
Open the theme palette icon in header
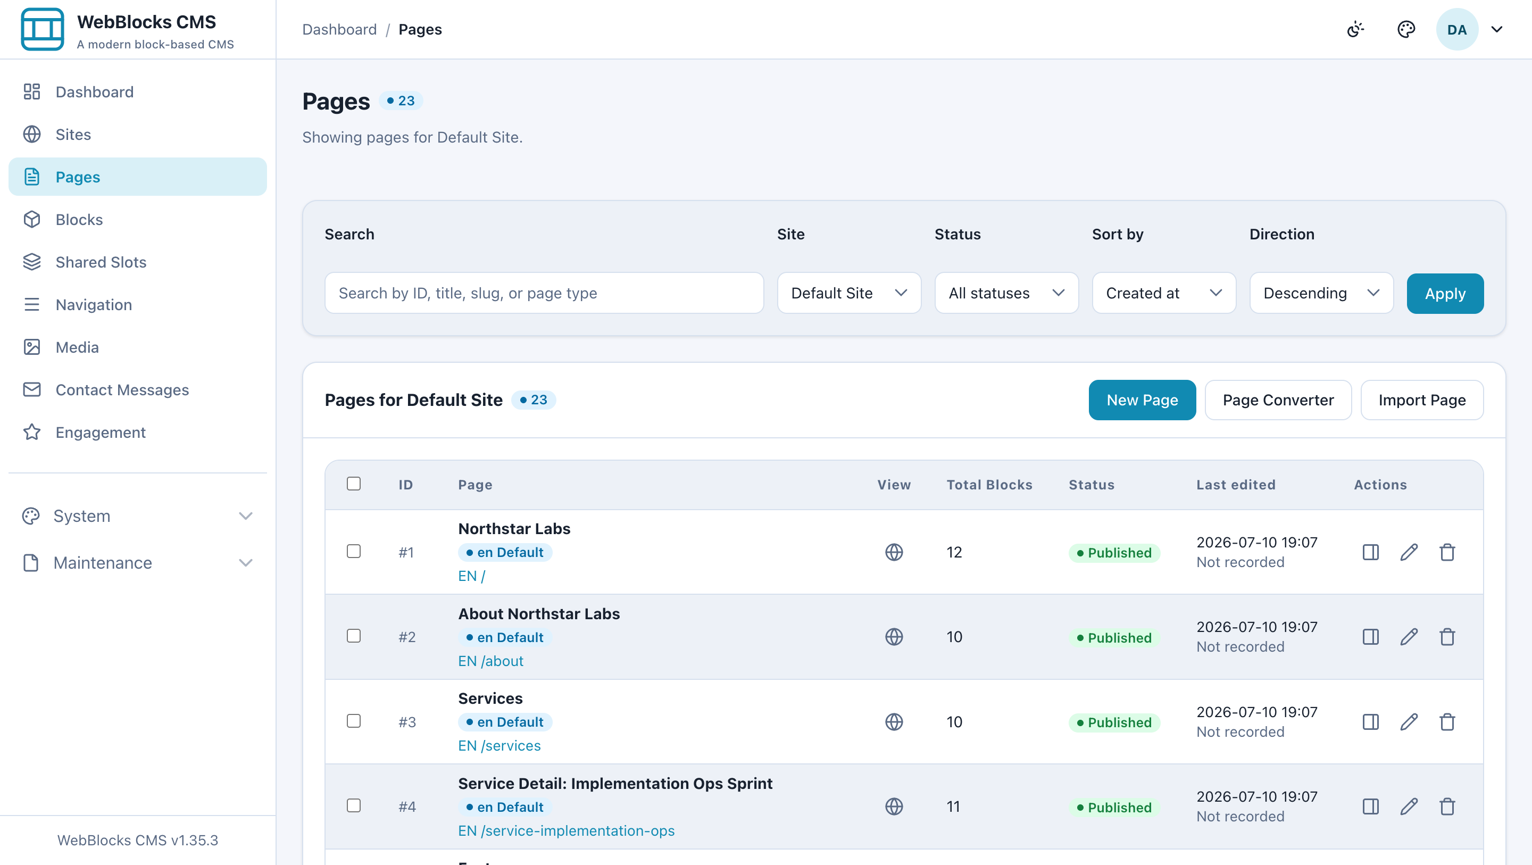pos(1406,29)
